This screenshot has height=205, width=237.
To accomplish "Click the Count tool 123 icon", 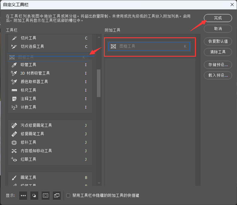I will point(14,107).
